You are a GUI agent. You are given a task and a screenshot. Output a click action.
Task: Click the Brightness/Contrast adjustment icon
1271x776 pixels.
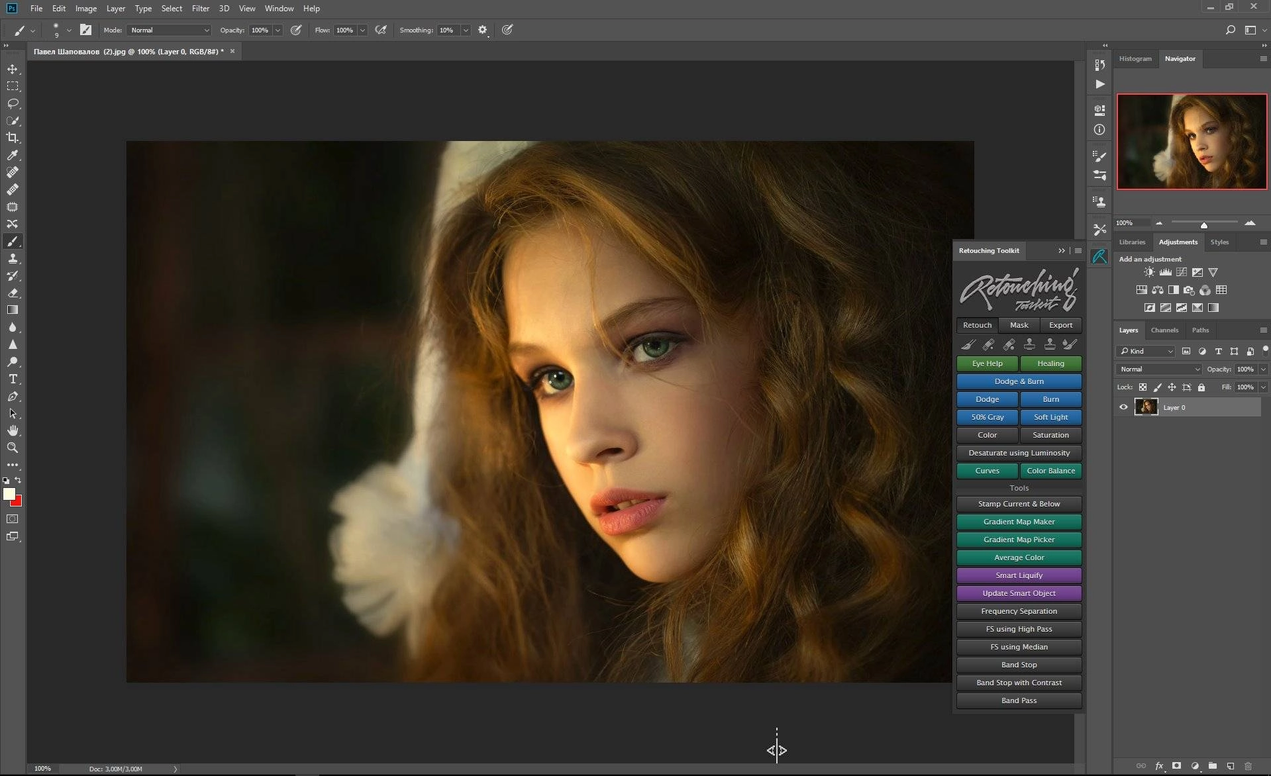1149,272
